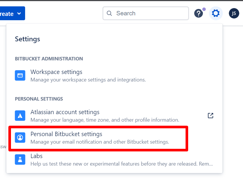Click the help question mark icon

tap(199, 13)
